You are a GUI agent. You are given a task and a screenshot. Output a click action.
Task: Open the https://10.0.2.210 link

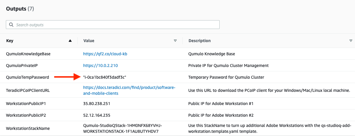(100, 66)
